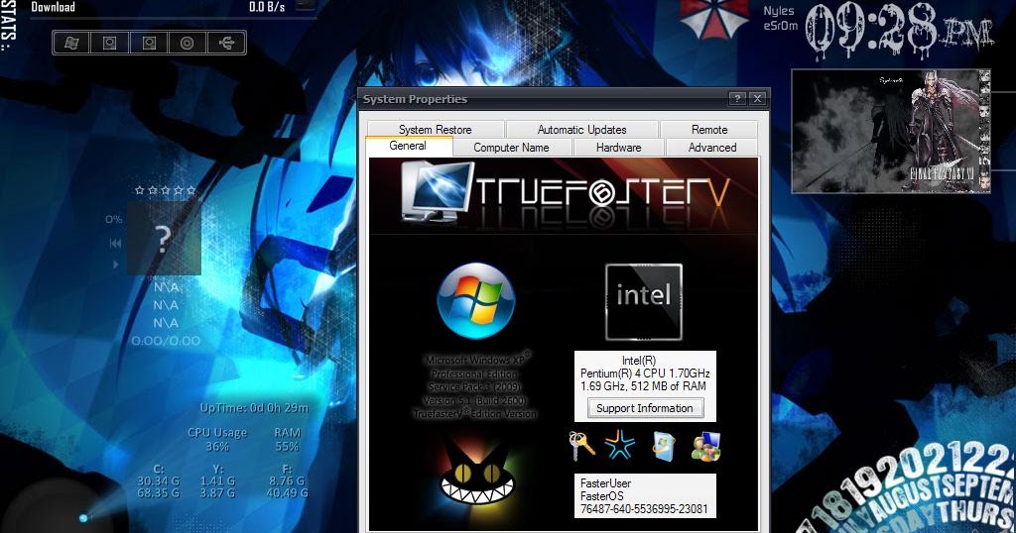
Task: Click the CPU Usage 36% readout
Action: coord(217,439)
